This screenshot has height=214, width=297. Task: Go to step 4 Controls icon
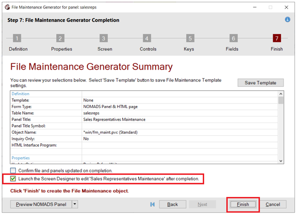click(x=147, y=39)
